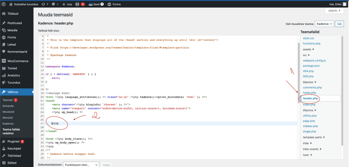Expand the assets folder in theme files
Screen dimensions: 349x167
309,49
